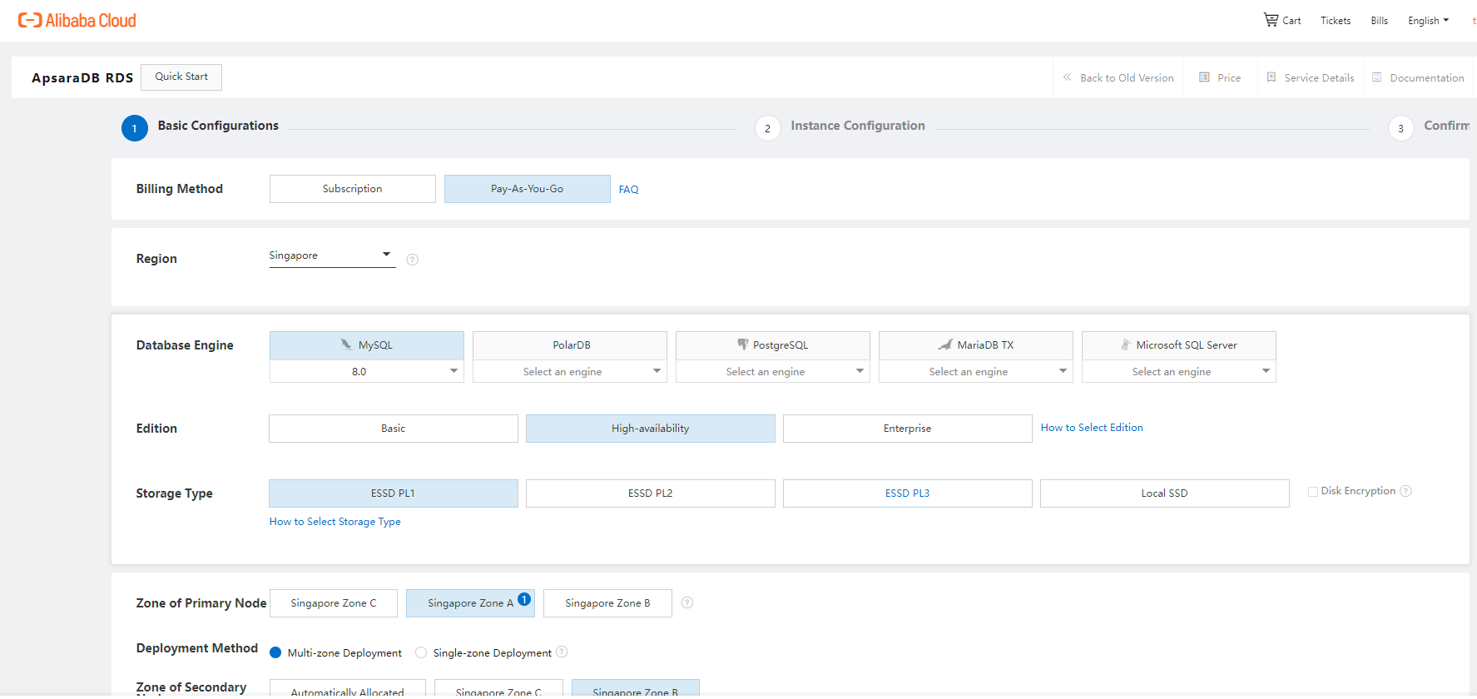Viewport: 1477px width, 699px height.
Task: Click the Disk Encryption help icon
Action: pos(1405,491)
